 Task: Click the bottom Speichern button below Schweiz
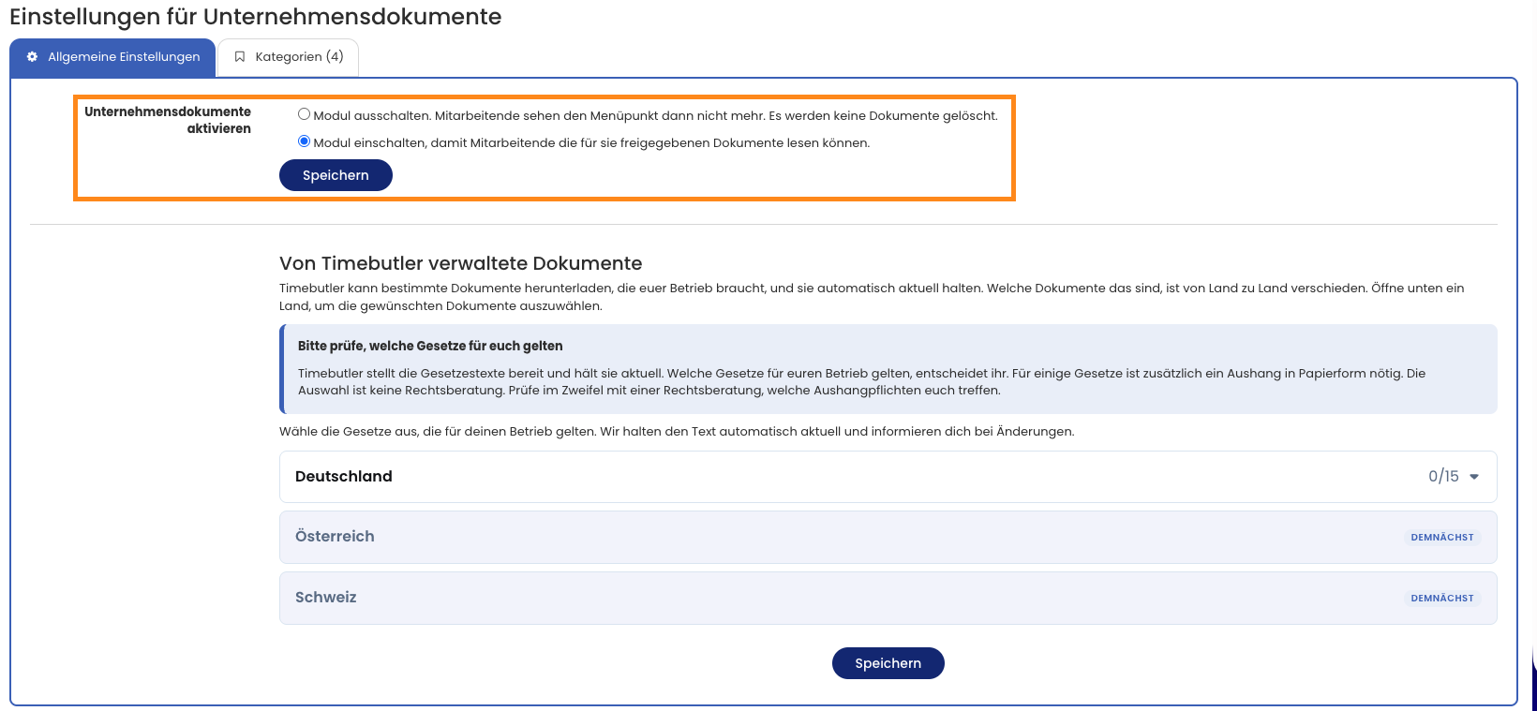click(x=888, y=663)
